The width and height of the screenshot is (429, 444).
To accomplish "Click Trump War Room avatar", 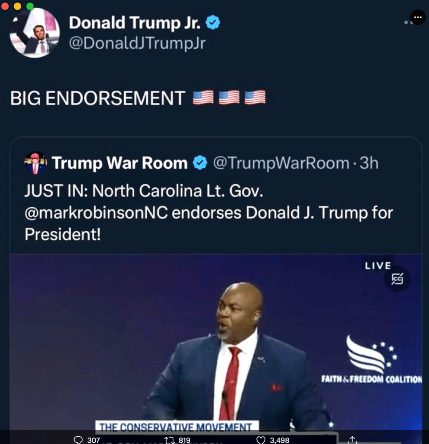I will pos(35,163).
